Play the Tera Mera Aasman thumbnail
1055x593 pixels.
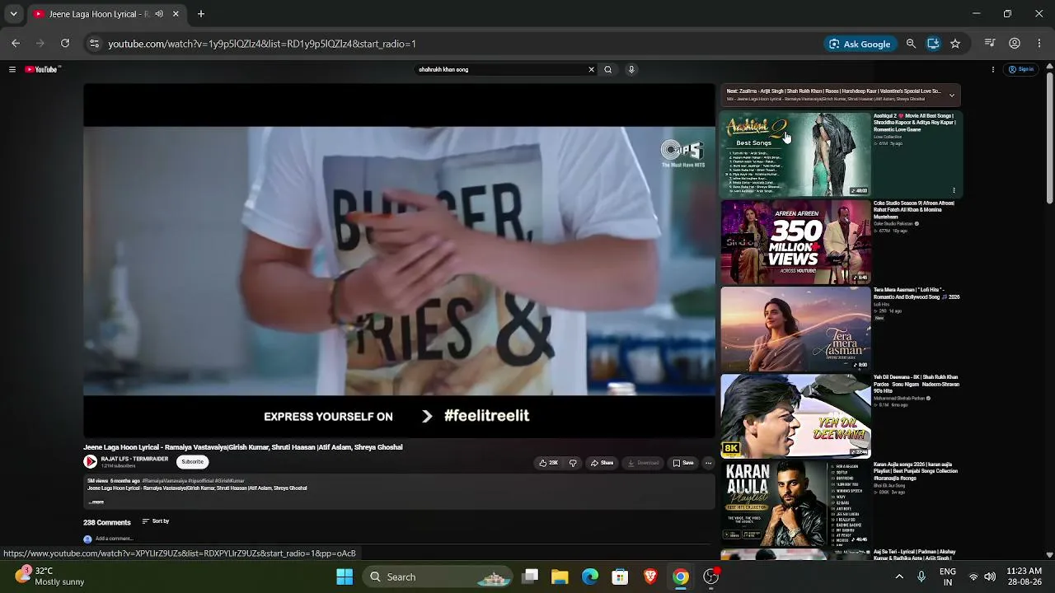pos(795,329)
